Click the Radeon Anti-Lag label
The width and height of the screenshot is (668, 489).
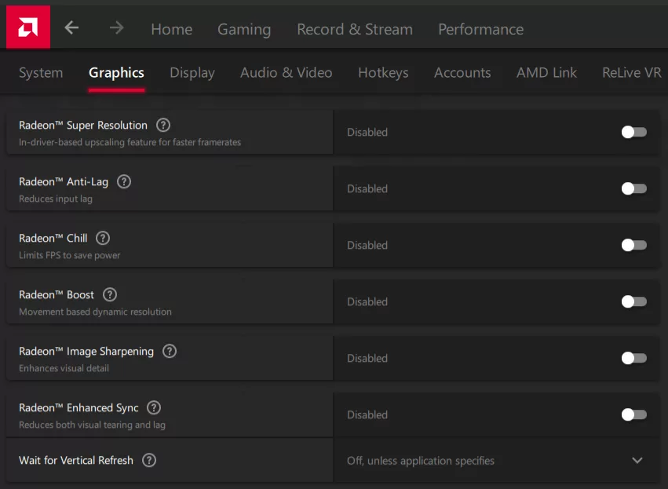pos(64,182)
